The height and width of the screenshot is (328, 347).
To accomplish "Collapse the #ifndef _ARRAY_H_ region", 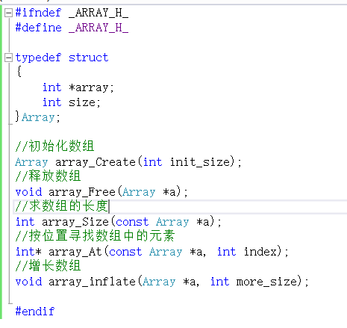I will click(8, 13).
